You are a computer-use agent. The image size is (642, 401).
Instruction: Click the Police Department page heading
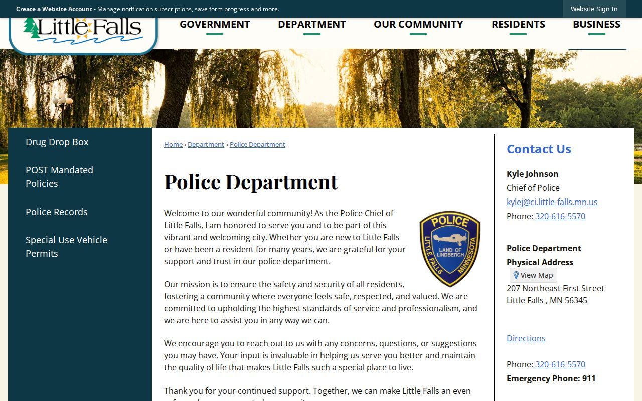tap(251, 181)
